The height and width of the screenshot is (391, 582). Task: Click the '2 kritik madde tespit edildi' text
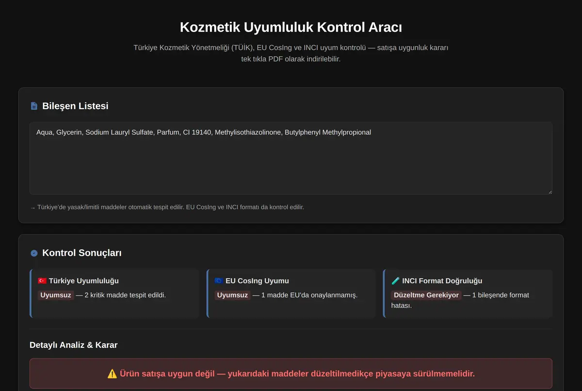pos(125,295)
